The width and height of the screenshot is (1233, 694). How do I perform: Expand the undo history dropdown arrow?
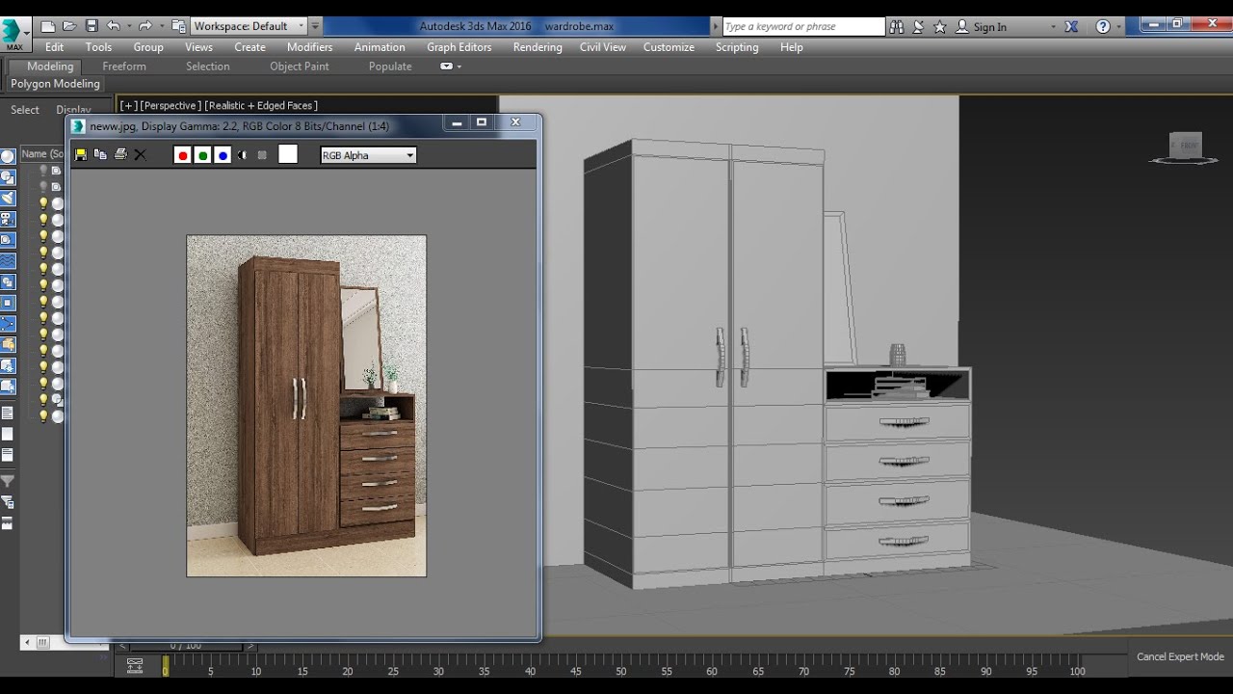(129, 26)
